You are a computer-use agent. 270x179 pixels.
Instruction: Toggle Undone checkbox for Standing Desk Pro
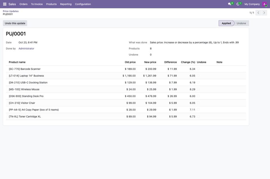tap(198, 96)
